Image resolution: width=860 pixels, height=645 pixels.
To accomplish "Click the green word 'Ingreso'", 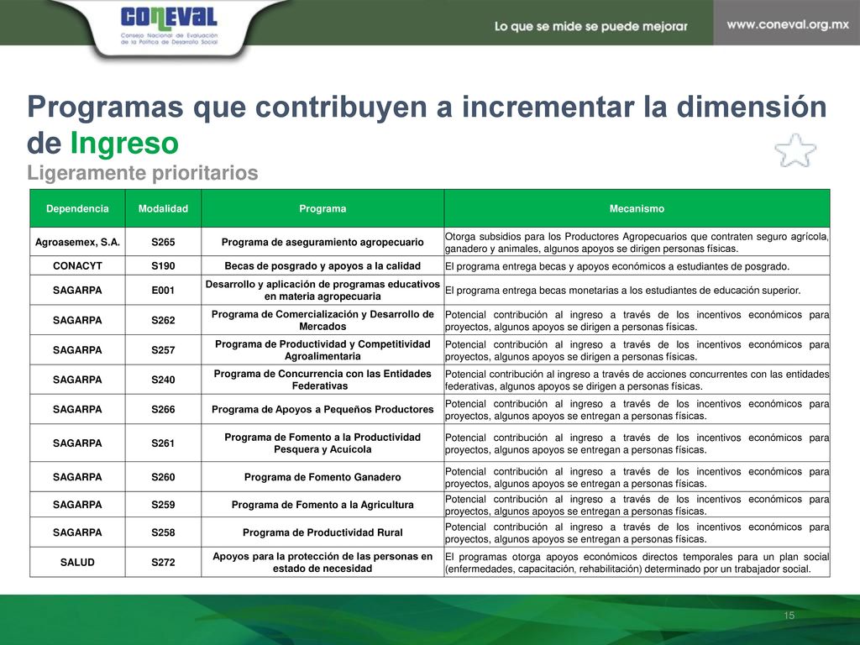I will (124, 144).
